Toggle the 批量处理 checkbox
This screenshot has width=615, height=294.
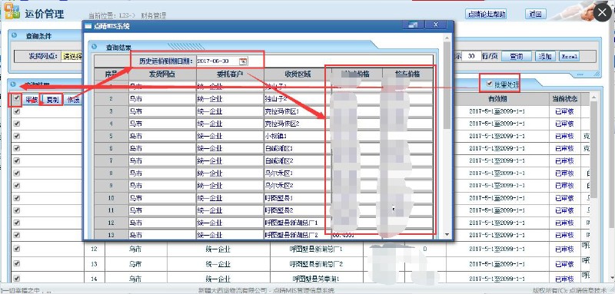coord(489,83)
